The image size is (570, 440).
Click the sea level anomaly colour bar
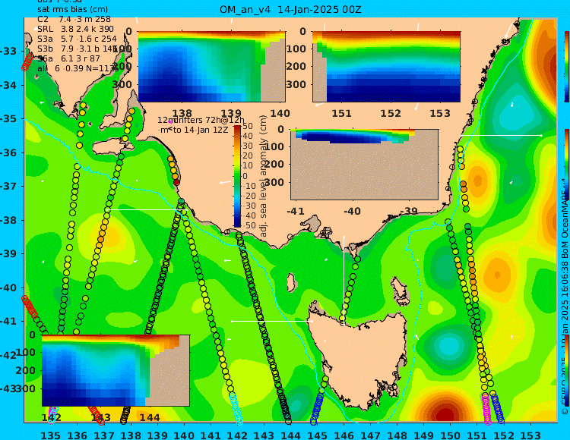point(237,176)
